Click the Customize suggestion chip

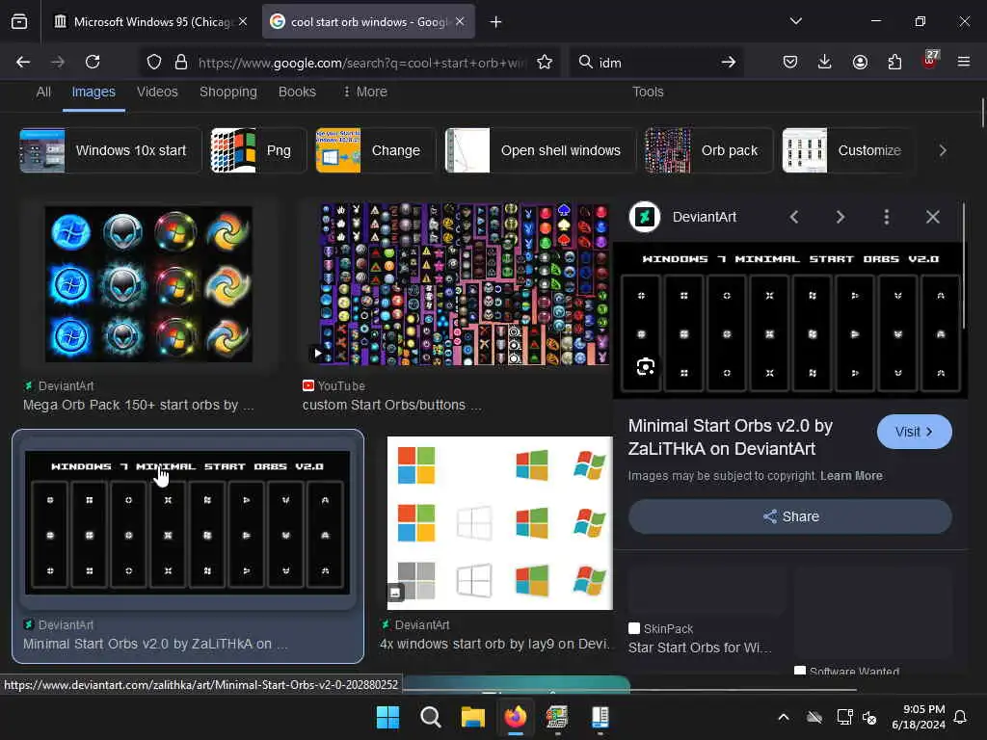847,150
